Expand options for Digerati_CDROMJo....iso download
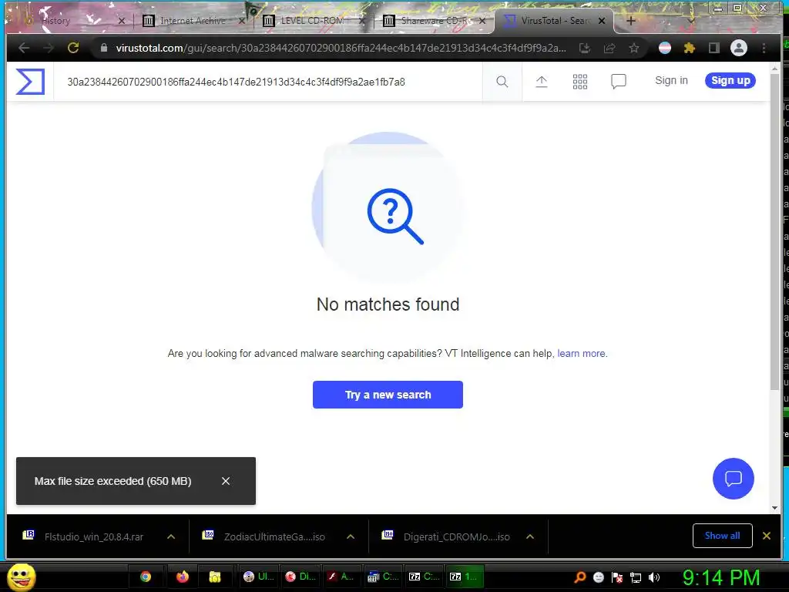This screenshot has width=789, height=592. 530,536
